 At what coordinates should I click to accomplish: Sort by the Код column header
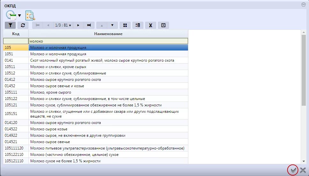[16, 34]
